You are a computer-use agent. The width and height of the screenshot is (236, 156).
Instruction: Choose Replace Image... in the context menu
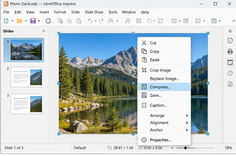[x=164, y=79]
